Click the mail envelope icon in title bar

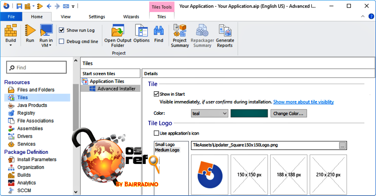66,6
